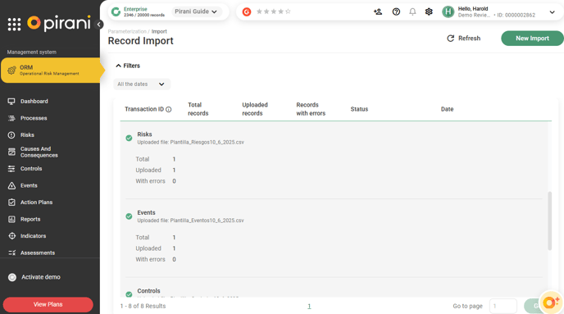Click the Total records column header
564x314 pixels.
point(198,109)
